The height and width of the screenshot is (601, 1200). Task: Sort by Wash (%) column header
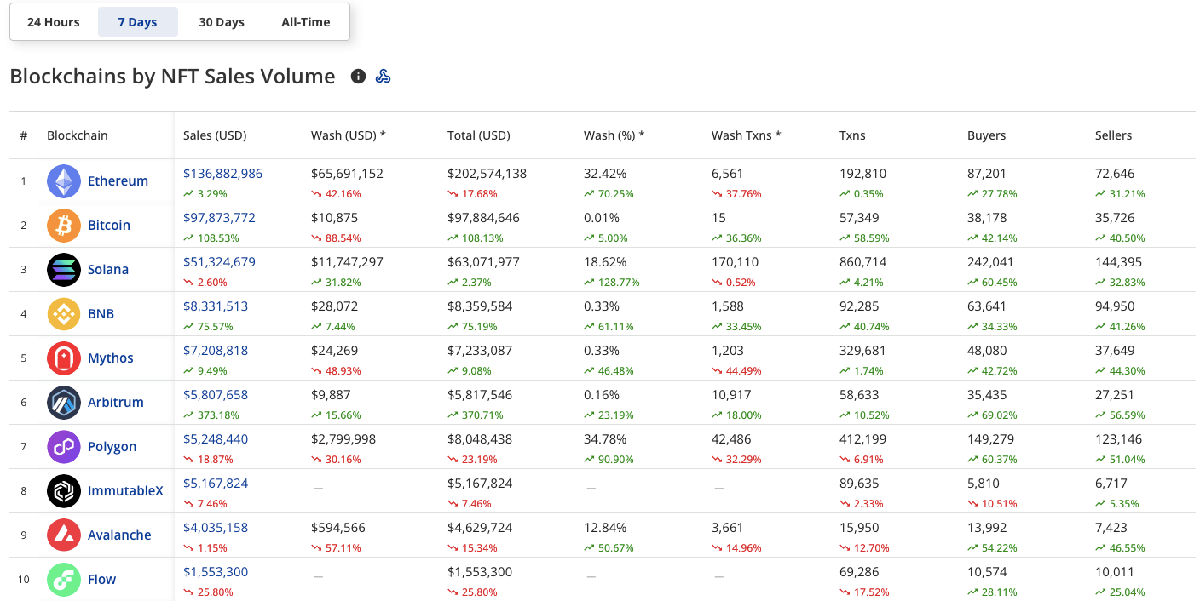coord(614,135)
